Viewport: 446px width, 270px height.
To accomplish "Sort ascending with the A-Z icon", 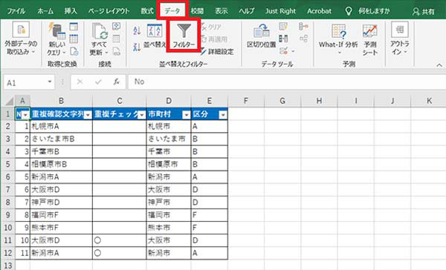I will pos(137,30).
